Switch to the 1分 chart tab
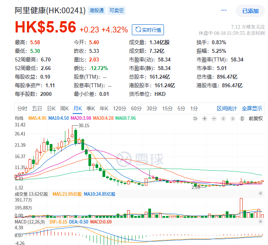Image resolution: width=268 pixels, height=245 pixels. (x=194, y=108)
